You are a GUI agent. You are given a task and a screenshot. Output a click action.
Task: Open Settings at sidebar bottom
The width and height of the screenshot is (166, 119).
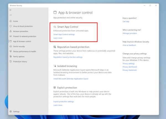pos(16,112)
